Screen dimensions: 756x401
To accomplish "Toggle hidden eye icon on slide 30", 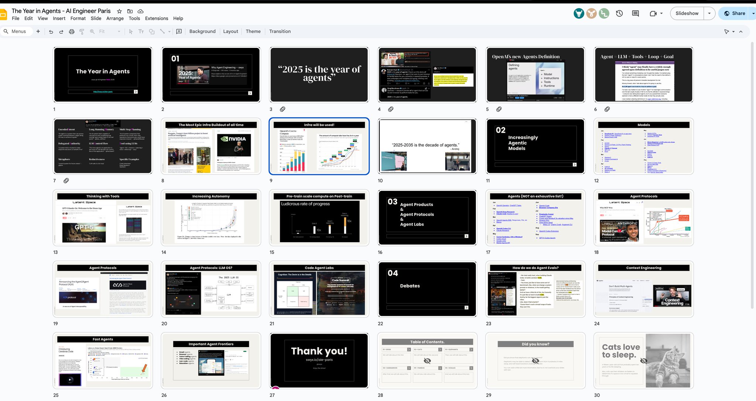I will click(643, 361).
